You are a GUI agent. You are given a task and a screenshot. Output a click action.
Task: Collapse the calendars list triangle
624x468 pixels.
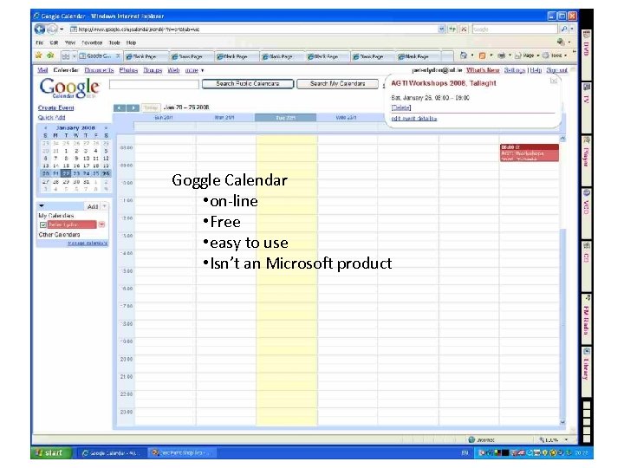pos(42,206)
